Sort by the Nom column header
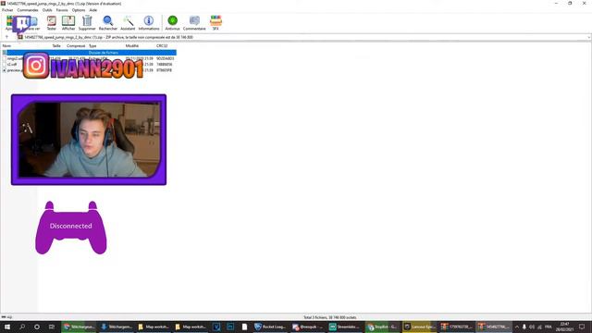The height and width of the screenshot is (333, 592). [x=6, y=45]
